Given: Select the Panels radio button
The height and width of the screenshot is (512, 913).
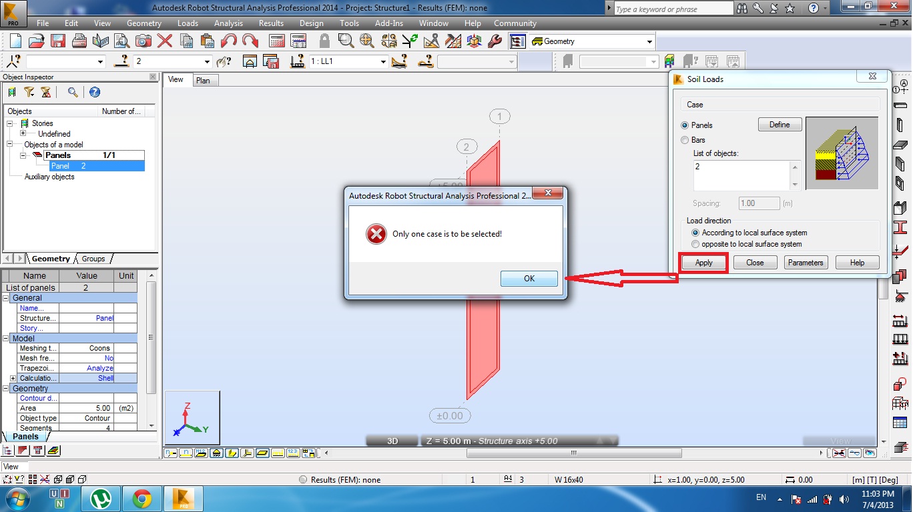Looking at the screenshot, I should [685, 125].
